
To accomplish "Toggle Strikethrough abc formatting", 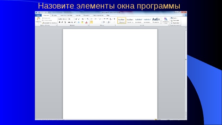I will pos(69,22).
